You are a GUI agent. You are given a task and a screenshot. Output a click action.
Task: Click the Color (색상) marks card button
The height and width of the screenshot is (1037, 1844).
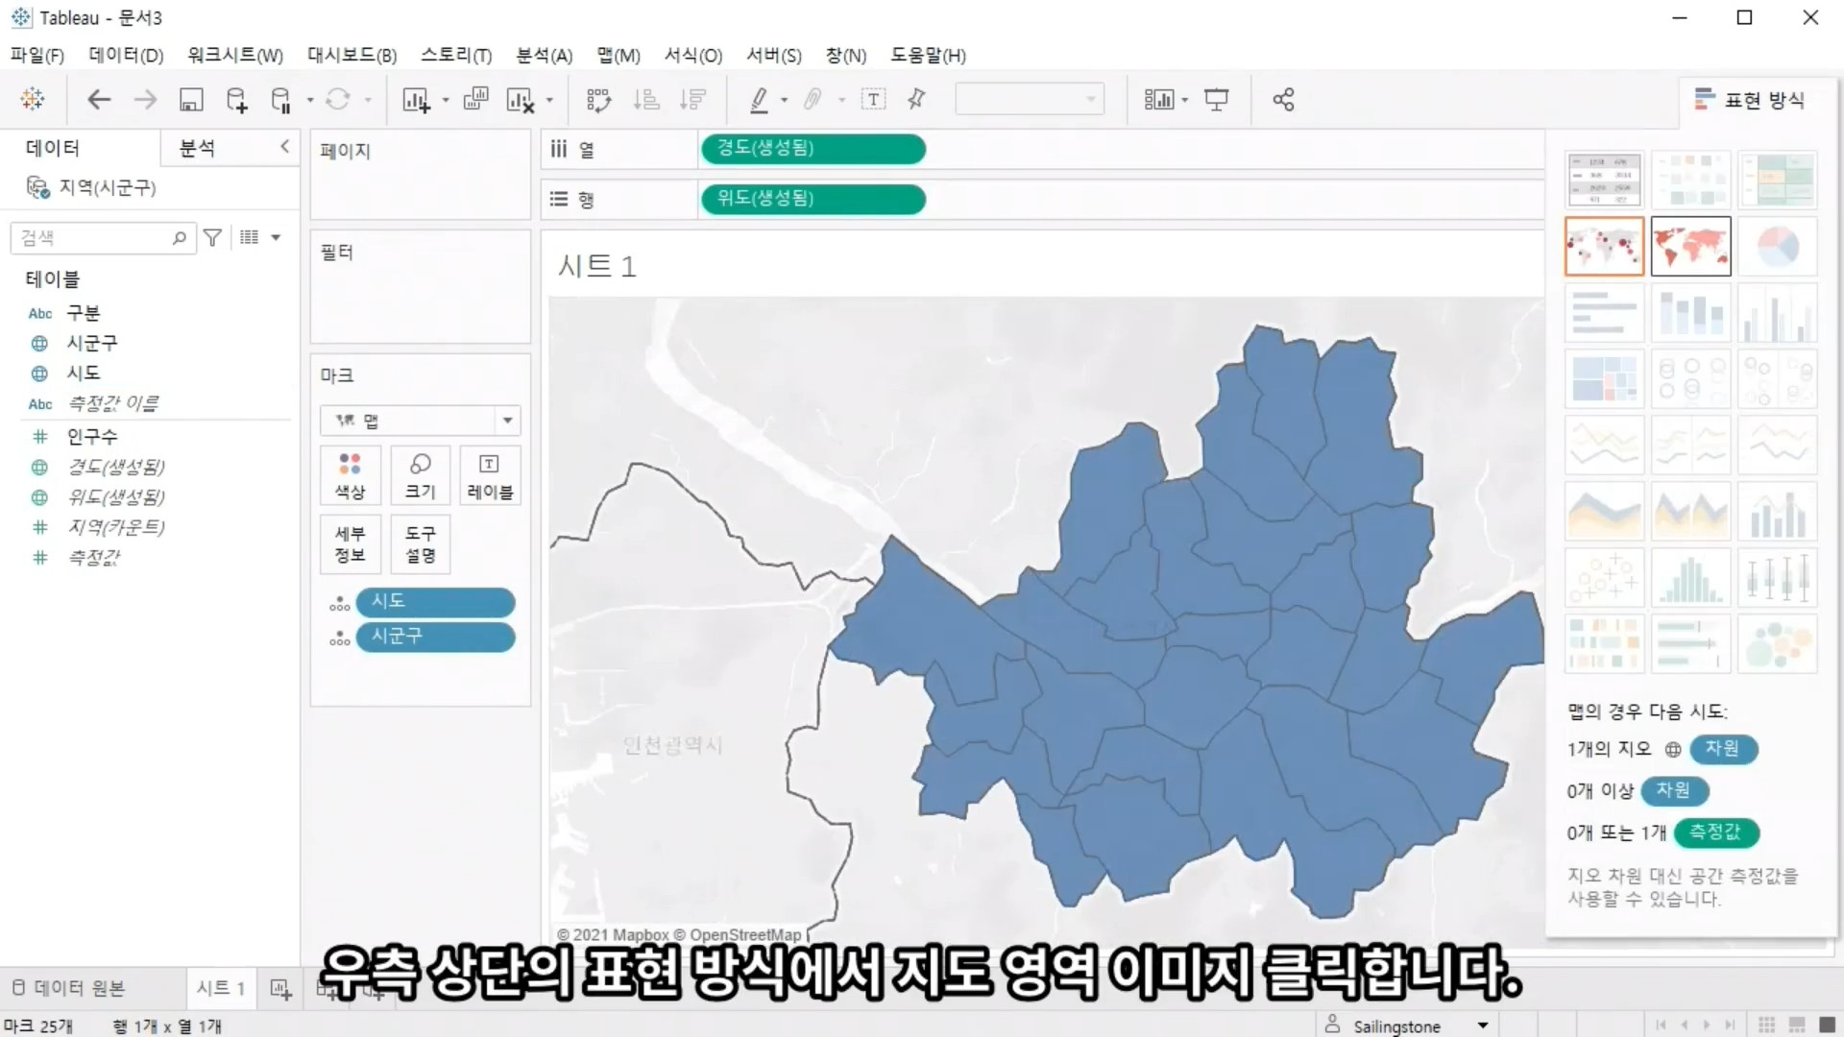point(350,476)
